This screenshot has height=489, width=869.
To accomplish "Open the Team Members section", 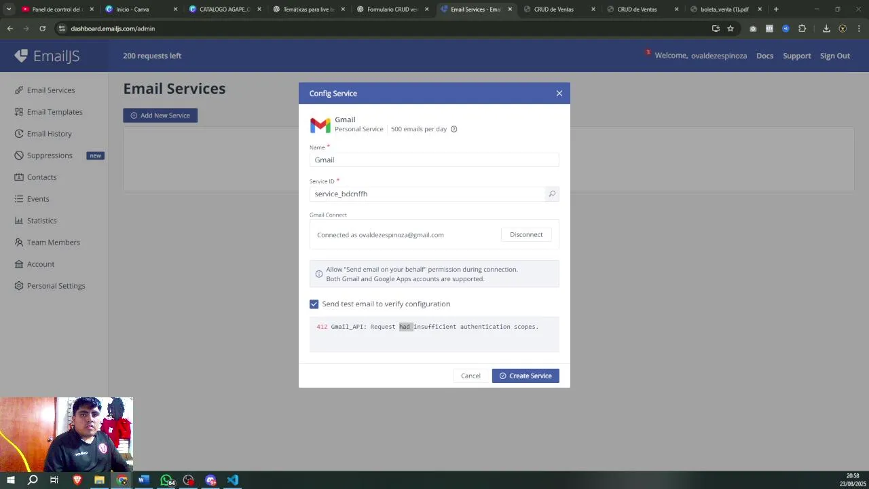I will coord(48,242).
